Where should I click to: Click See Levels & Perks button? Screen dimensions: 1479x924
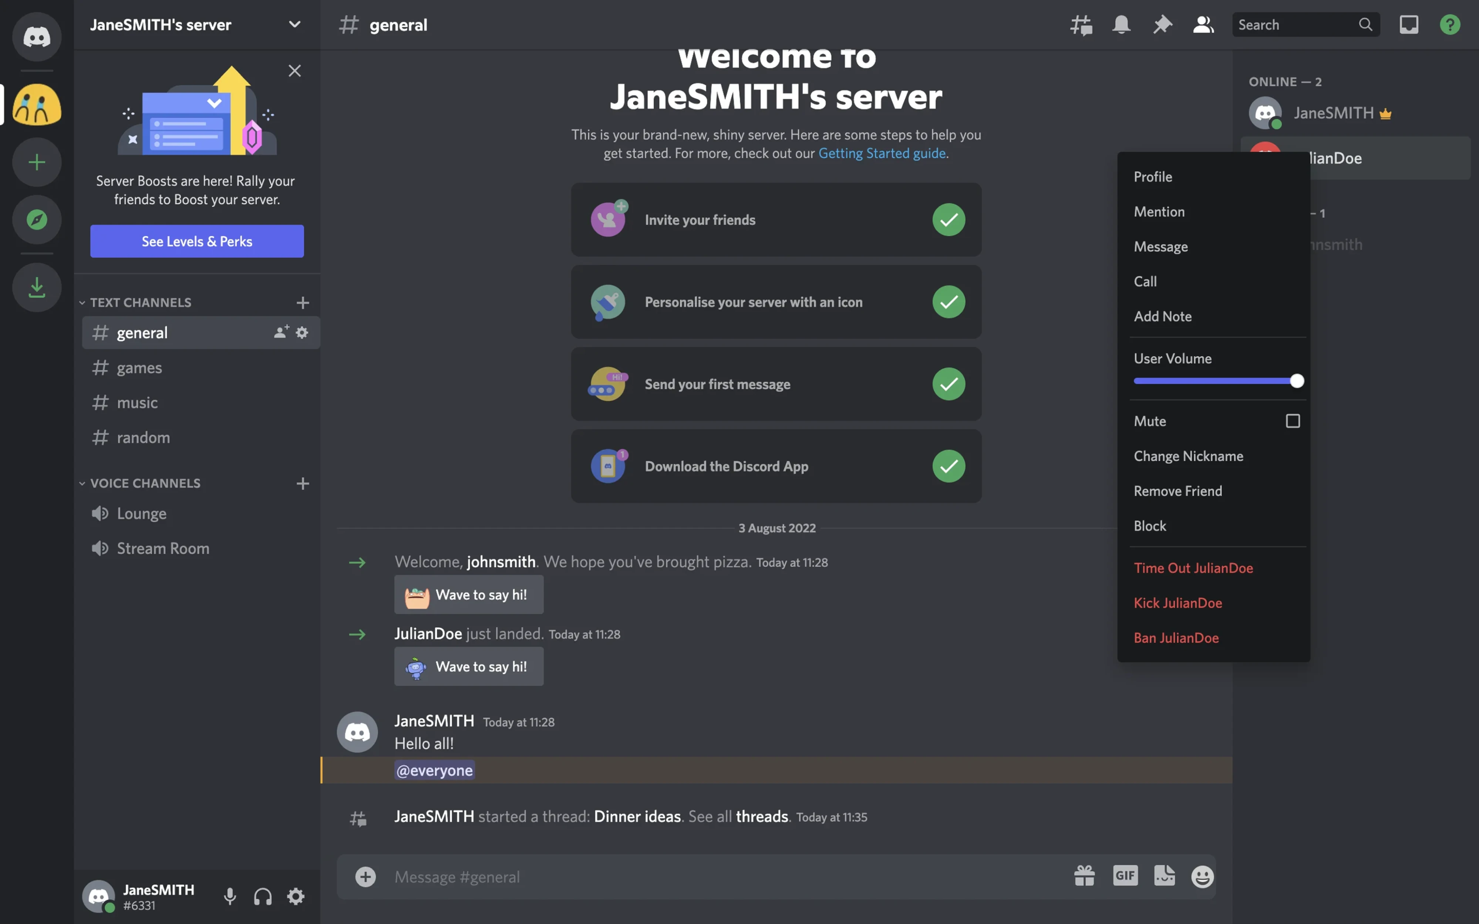197,242
